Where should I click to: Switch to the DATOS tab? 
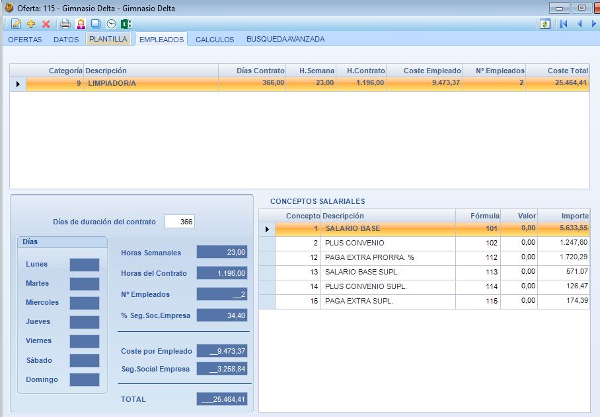[x=66, y=40]
